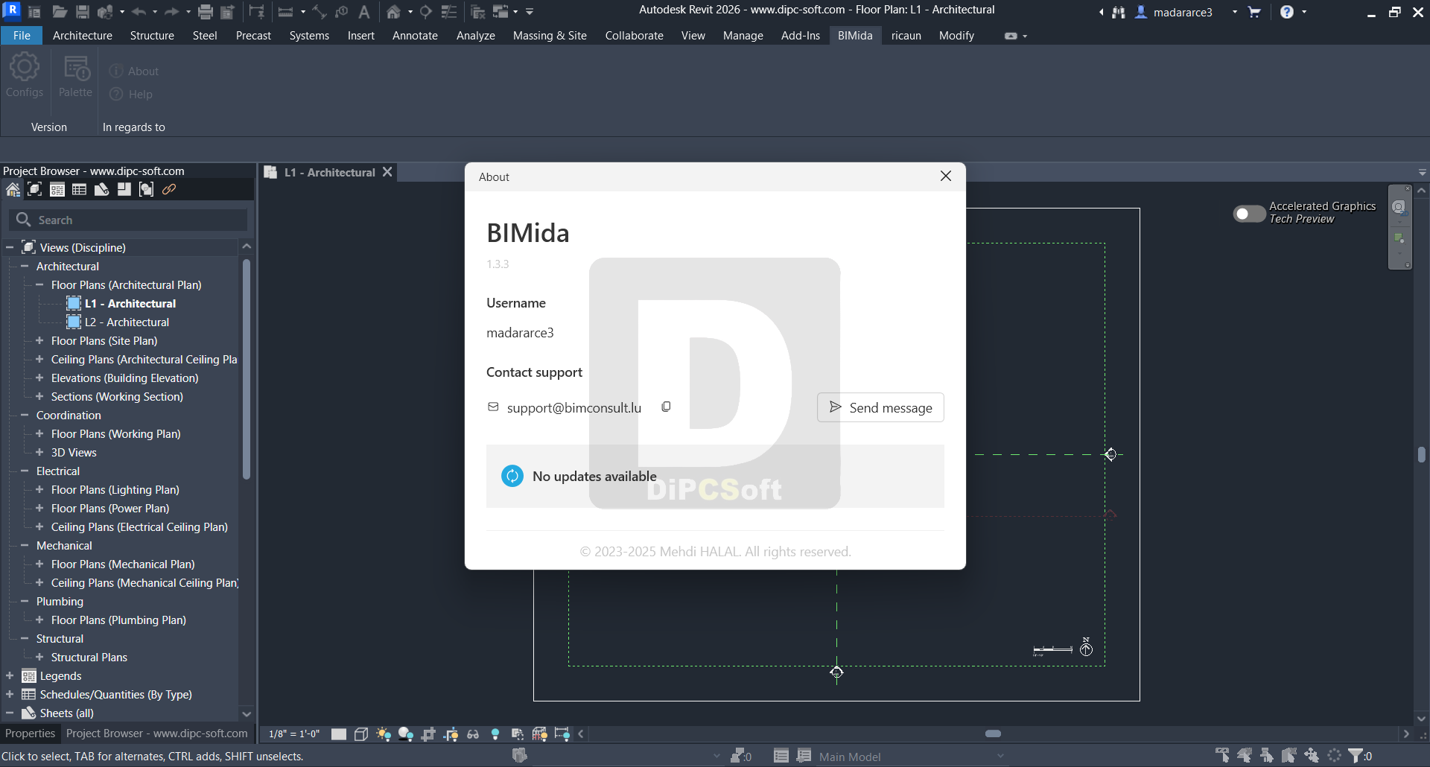Switch to the Annotate ribbon tab

click(415, 36)
